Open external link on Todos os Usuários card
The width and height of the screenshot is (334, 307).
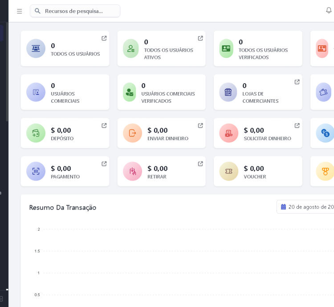(104, 38)
